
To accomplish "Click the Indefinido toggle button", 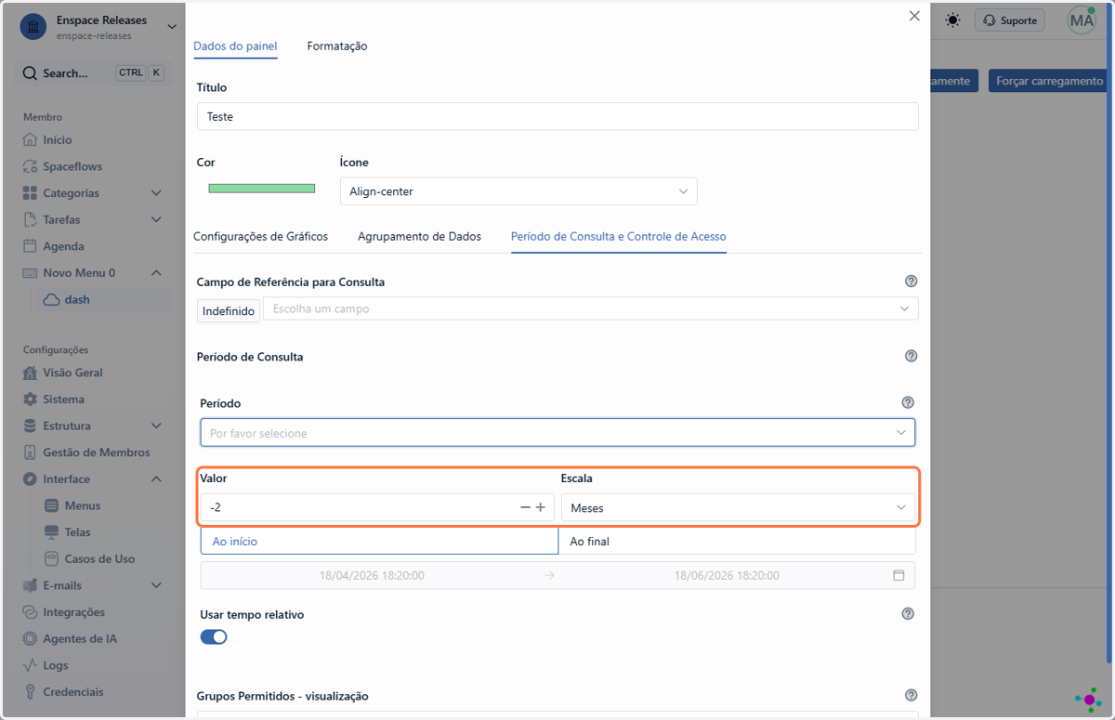I will click(229, 311).
